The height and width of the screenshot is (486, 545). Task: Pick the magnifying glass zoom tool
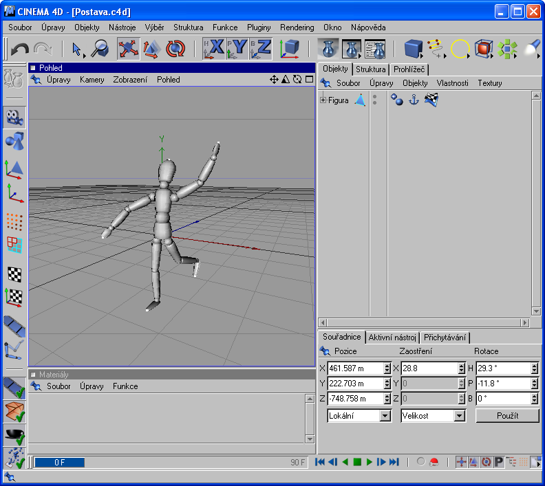(100, 49)
